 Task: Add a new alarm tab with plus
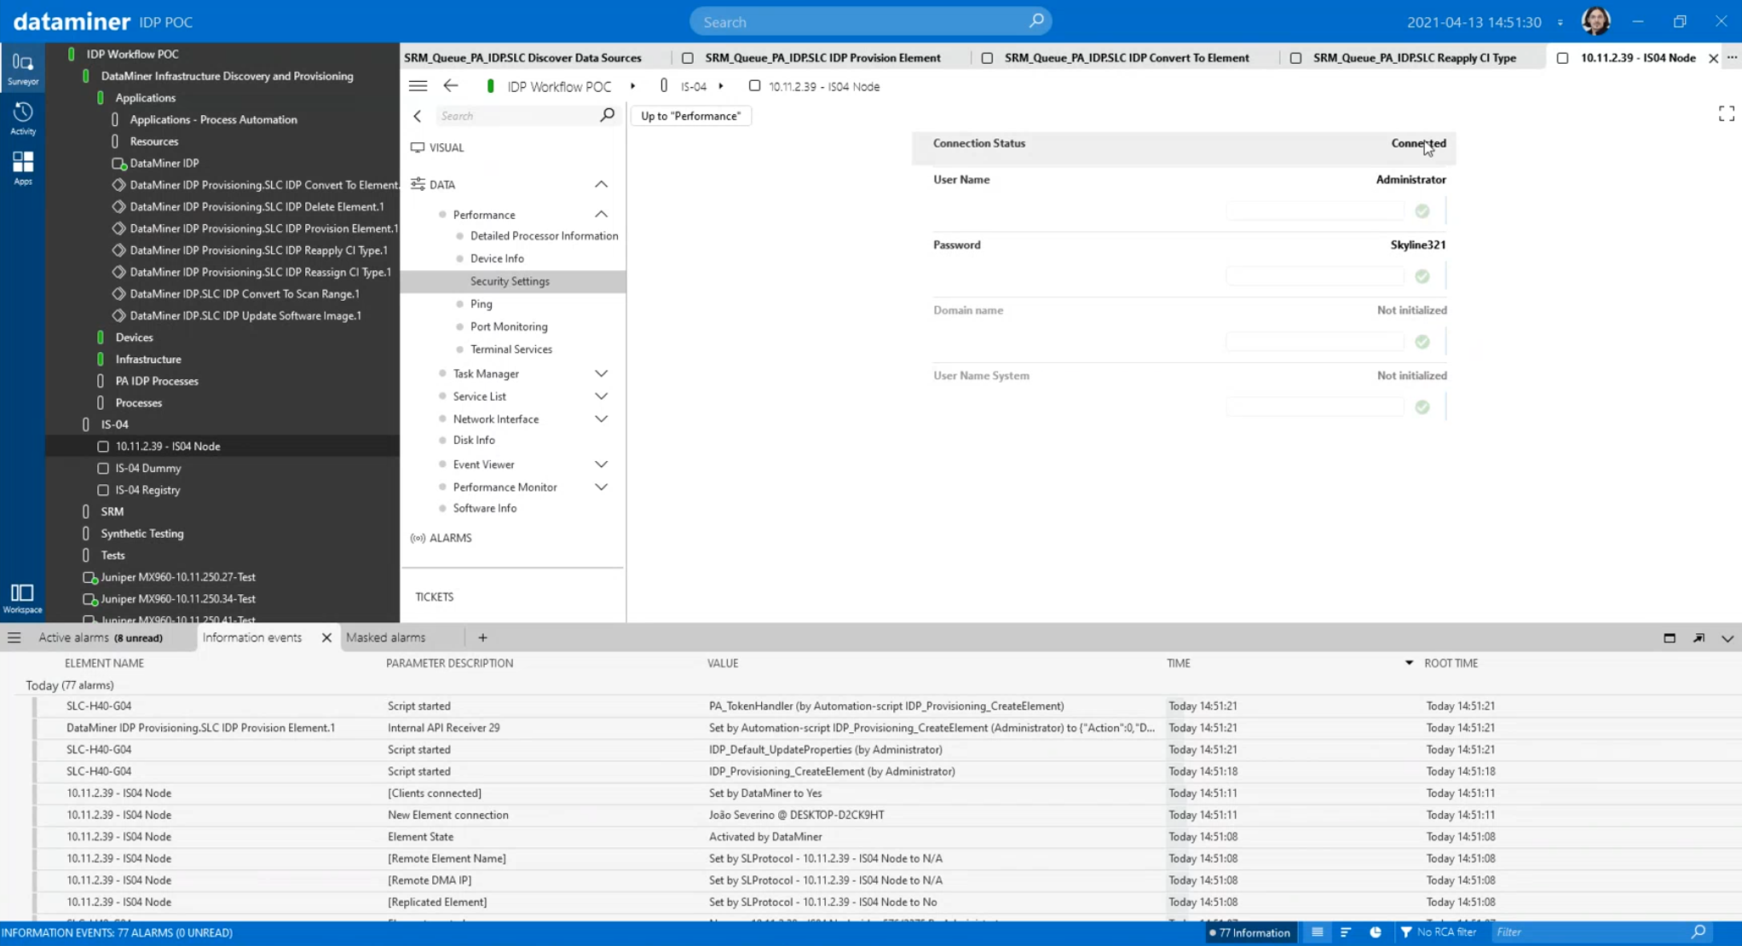(482, 637)
